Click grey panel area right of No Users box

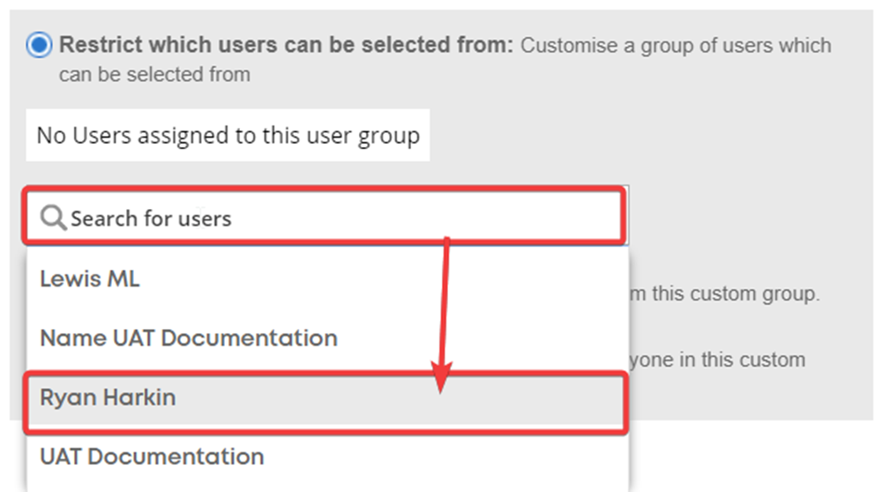point(647,135)
